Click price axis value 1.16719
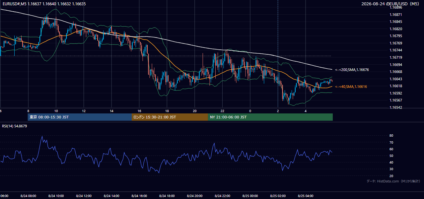 click(x=396, y=57)
